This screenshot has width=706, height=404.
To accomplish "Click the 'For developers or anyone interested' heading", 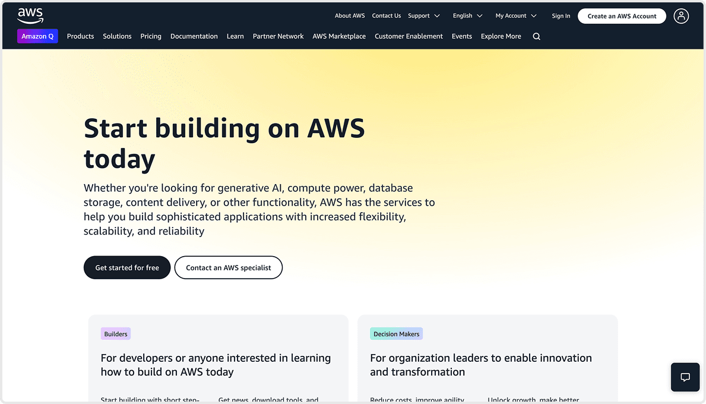I will pyautogui.click(x=216, y=365).
